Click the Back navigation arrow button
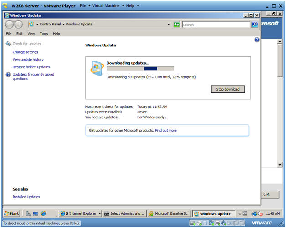 click(x=9, y=25)
